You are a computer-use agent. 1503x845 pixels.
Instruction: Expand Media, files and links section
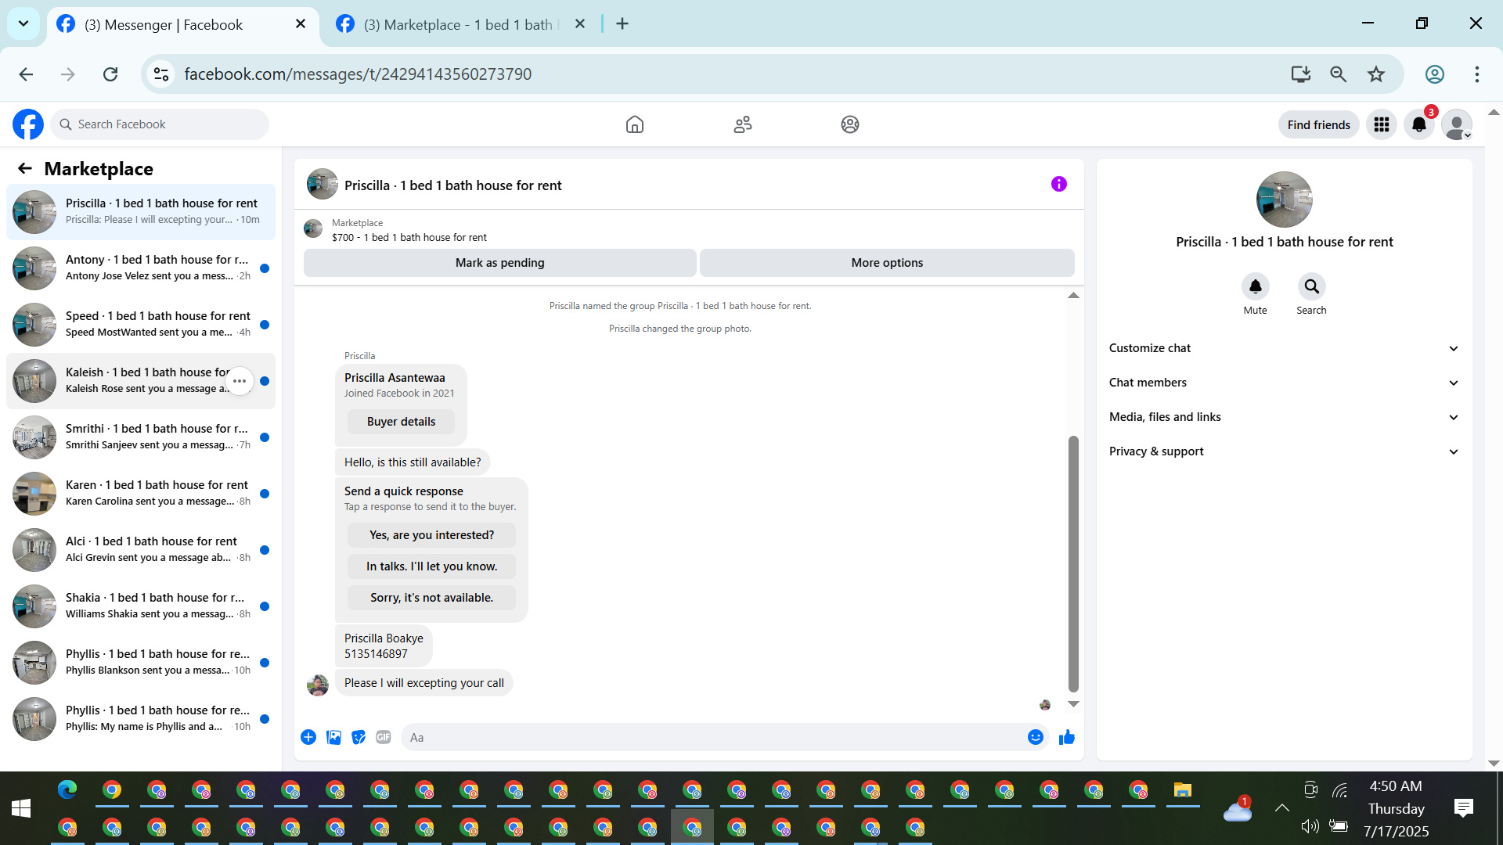1284,417
